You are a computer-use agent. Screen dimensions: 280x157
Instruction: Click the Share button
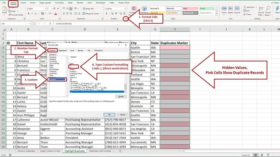point(275,3)
